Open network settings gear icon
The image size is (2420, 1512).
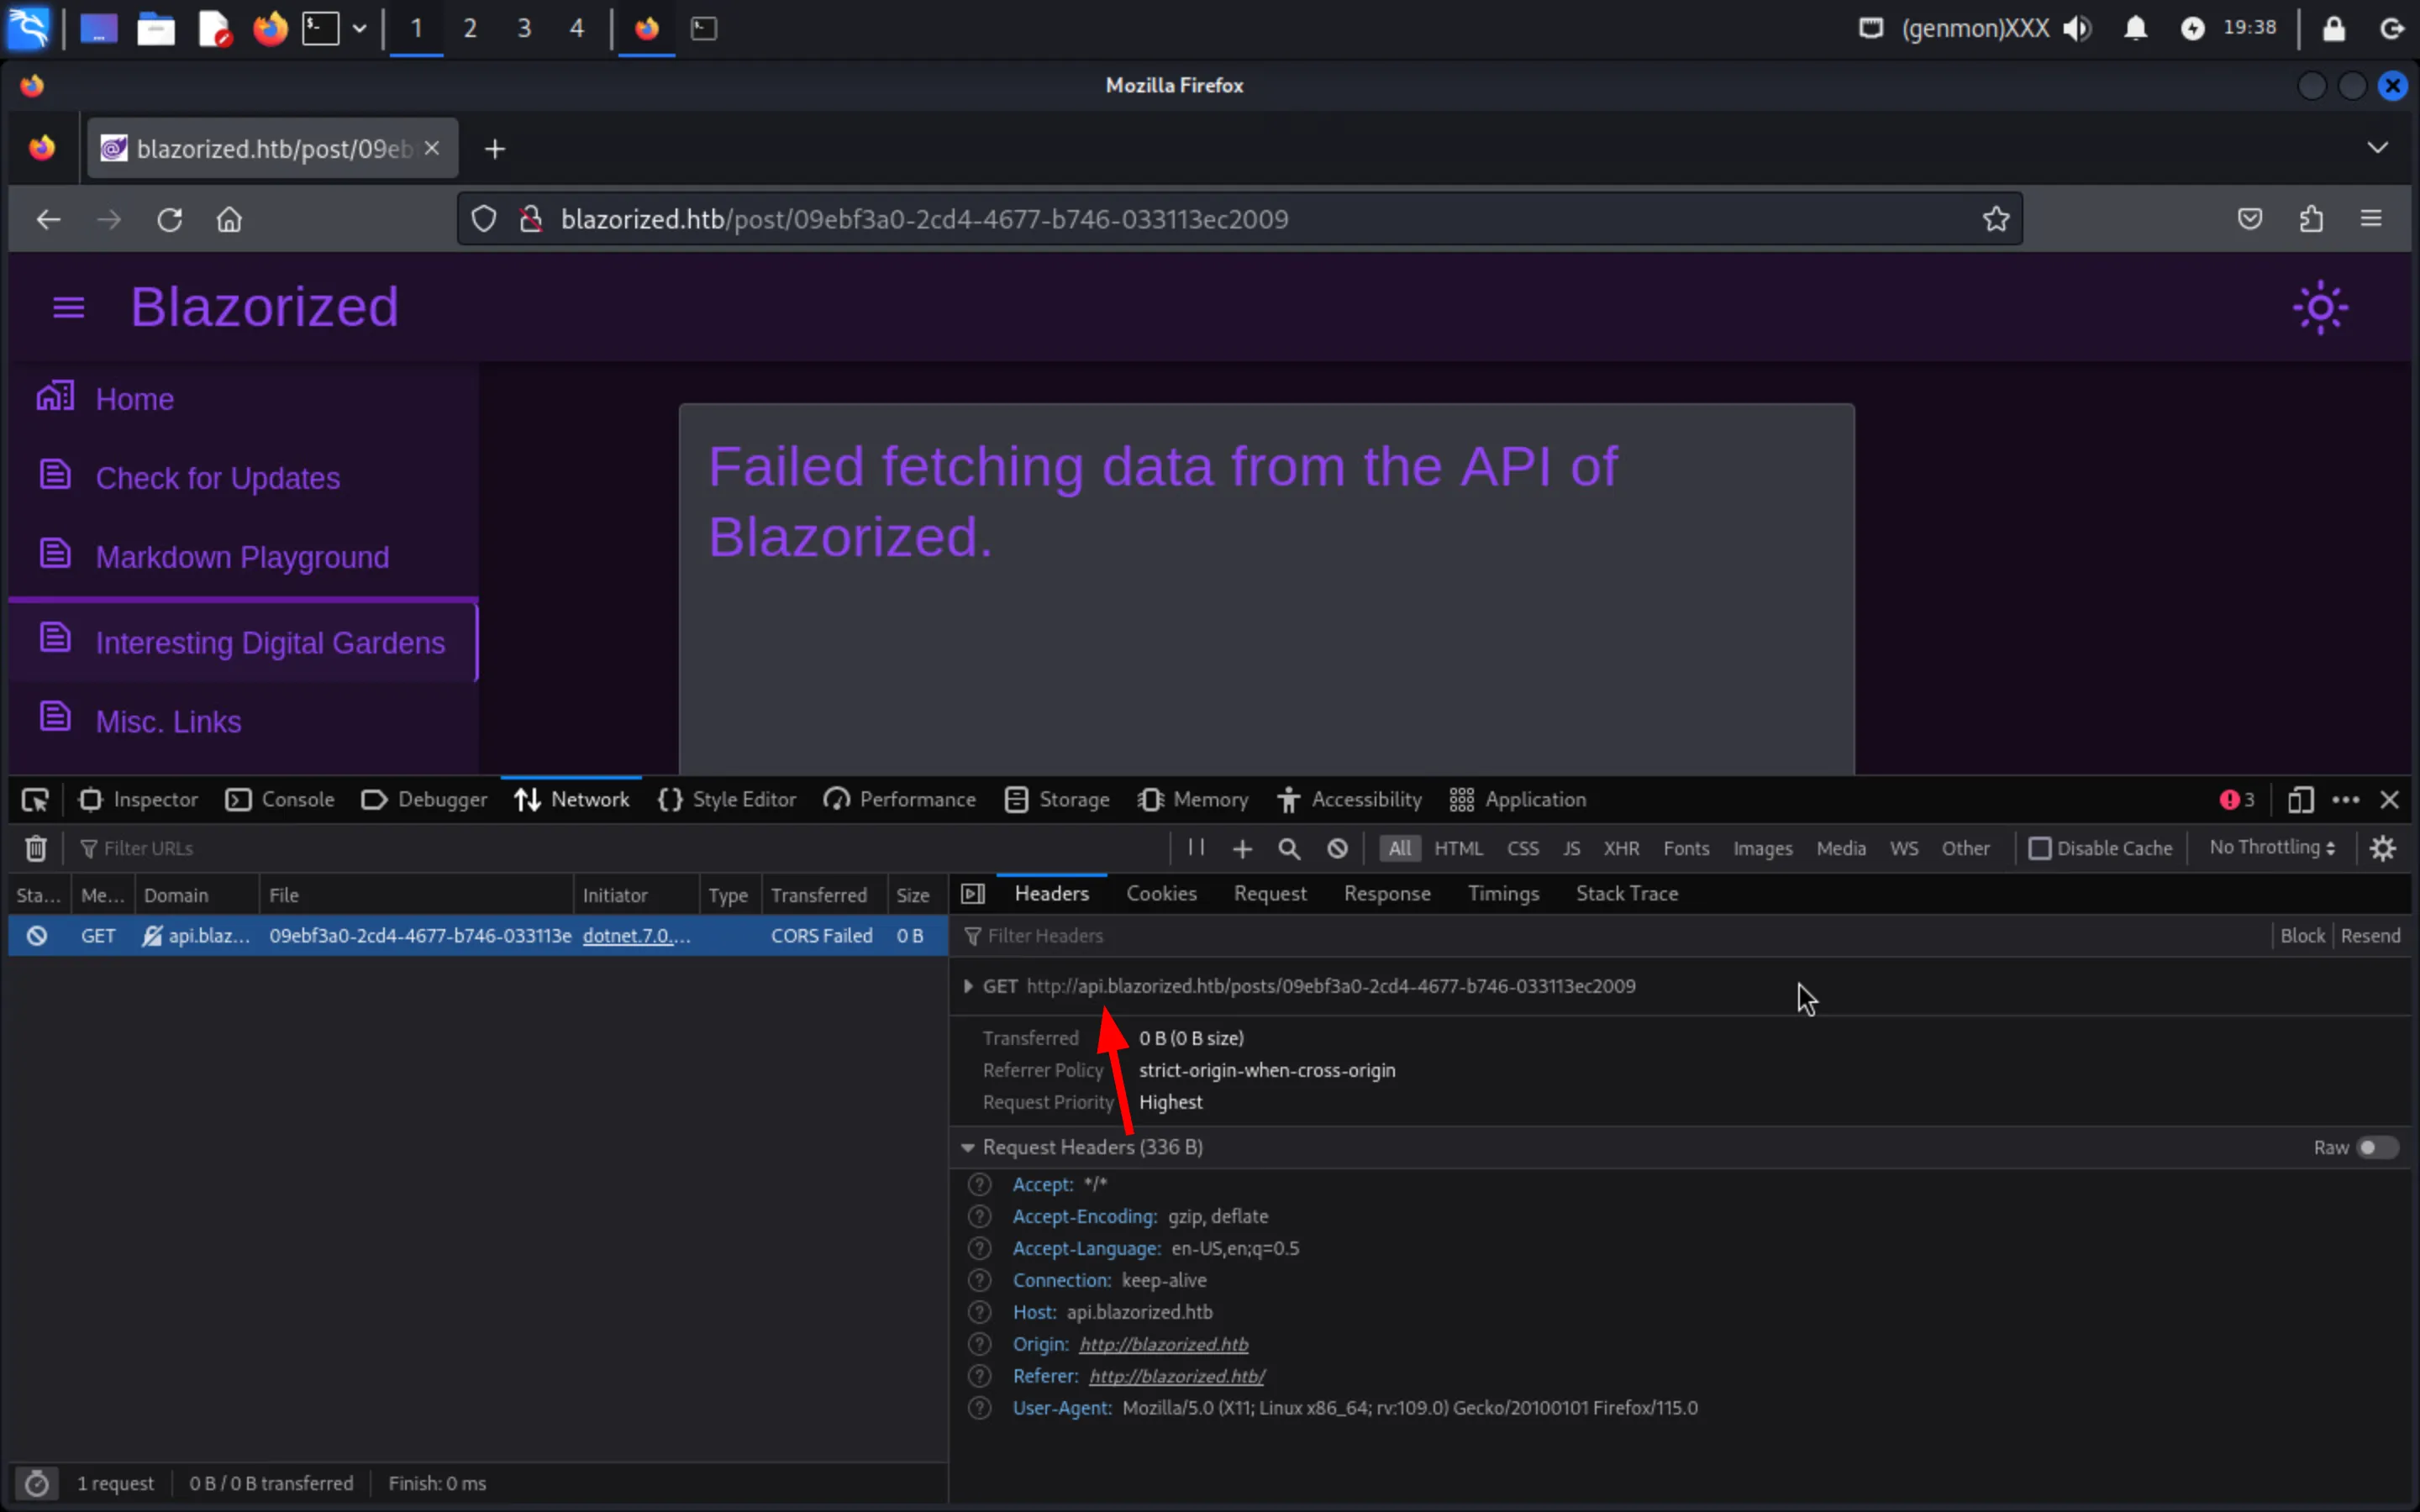tap(2383, 848)
